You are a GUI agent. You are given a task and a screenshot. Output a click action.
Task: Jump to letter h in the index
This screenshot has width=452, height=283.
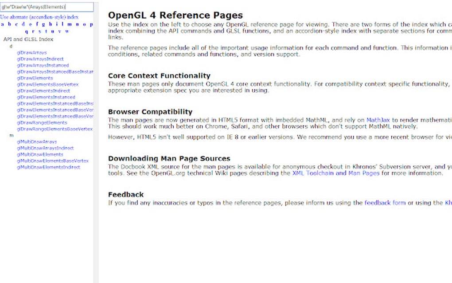coord(51,24)
